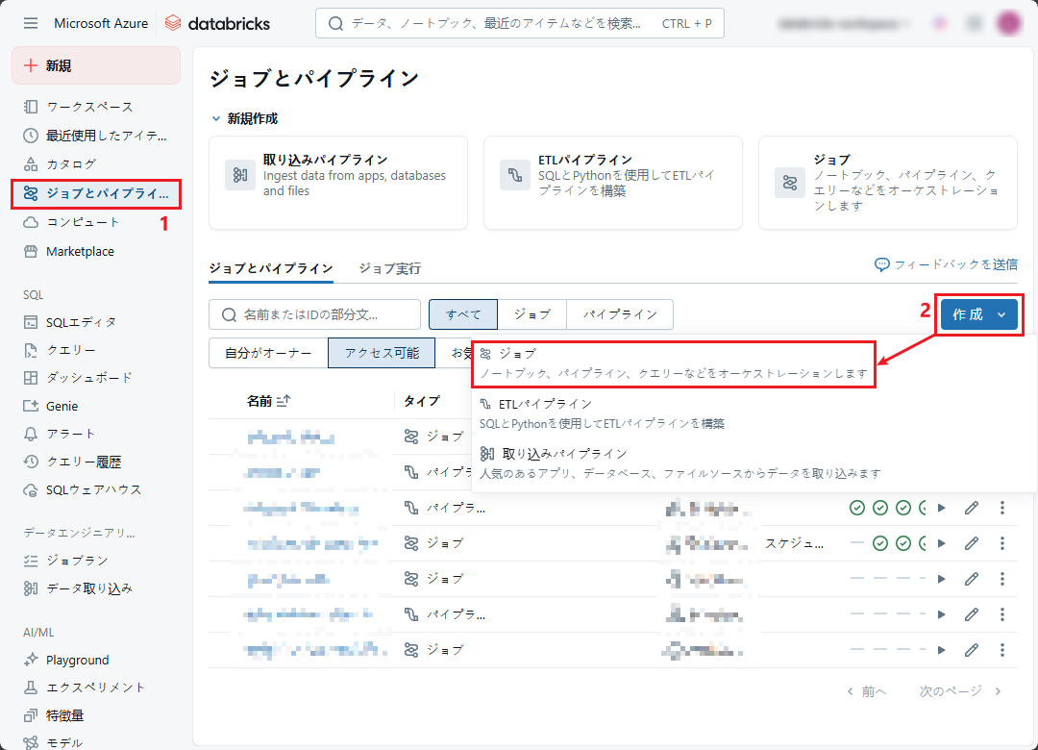The image size is (1038, 750).
Task: Switch to the ジョブ実行 tab
Action: 389,268
